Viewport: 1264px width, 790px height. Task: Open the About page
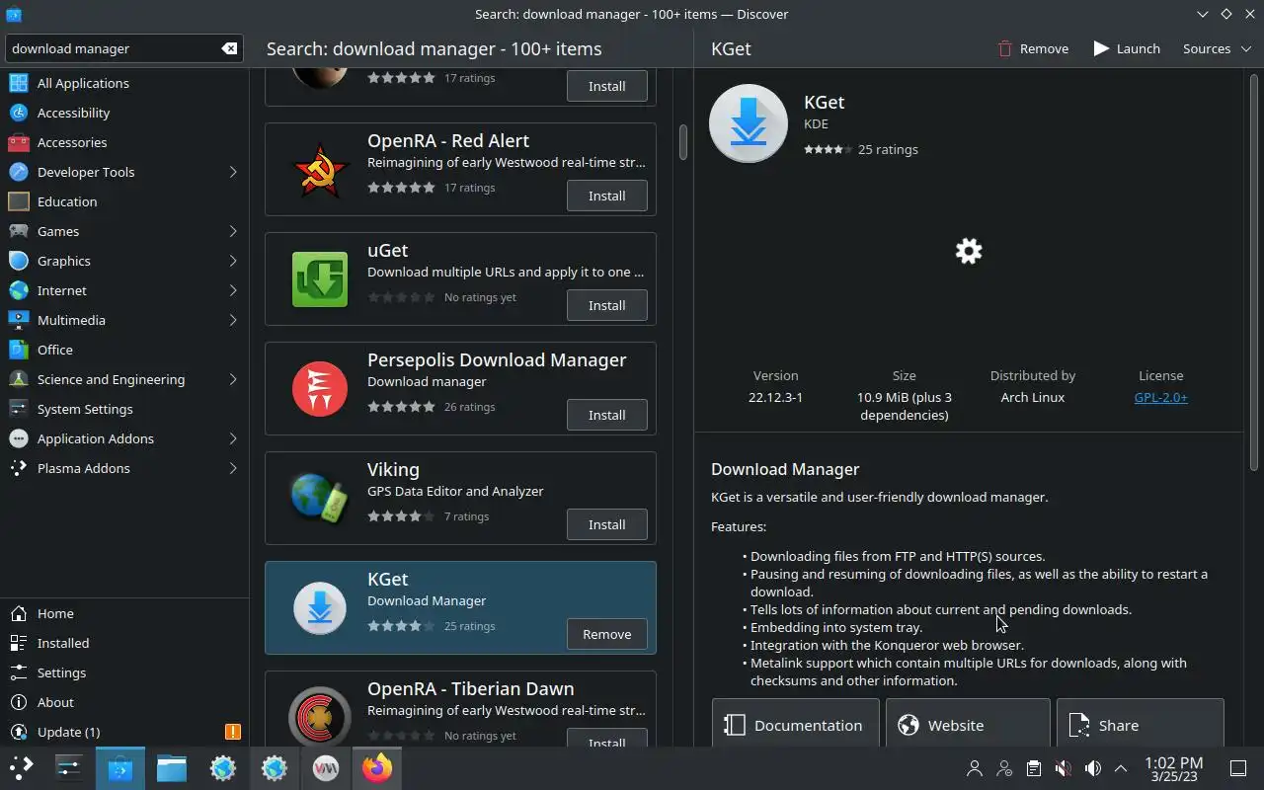(124, 702)
